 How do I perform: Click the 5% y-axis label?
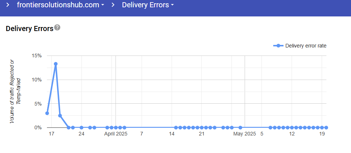(39, 104)
